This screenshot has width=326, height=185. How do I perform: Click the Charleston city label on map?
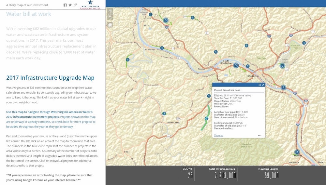click(x=253, y=76)
